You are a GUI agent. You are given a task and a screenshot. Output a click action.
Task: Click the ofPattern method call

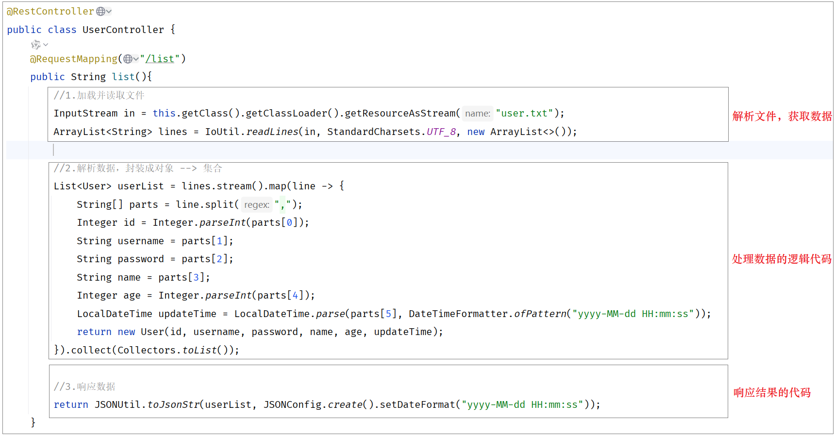coord(540,314)
